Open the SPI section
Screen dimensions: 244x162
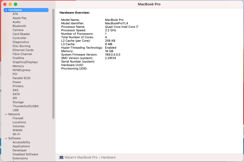[x=15, y=98]
